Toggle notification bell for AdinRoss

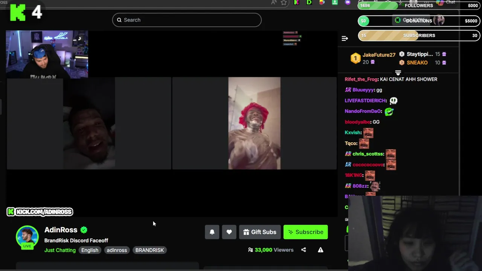212,232
